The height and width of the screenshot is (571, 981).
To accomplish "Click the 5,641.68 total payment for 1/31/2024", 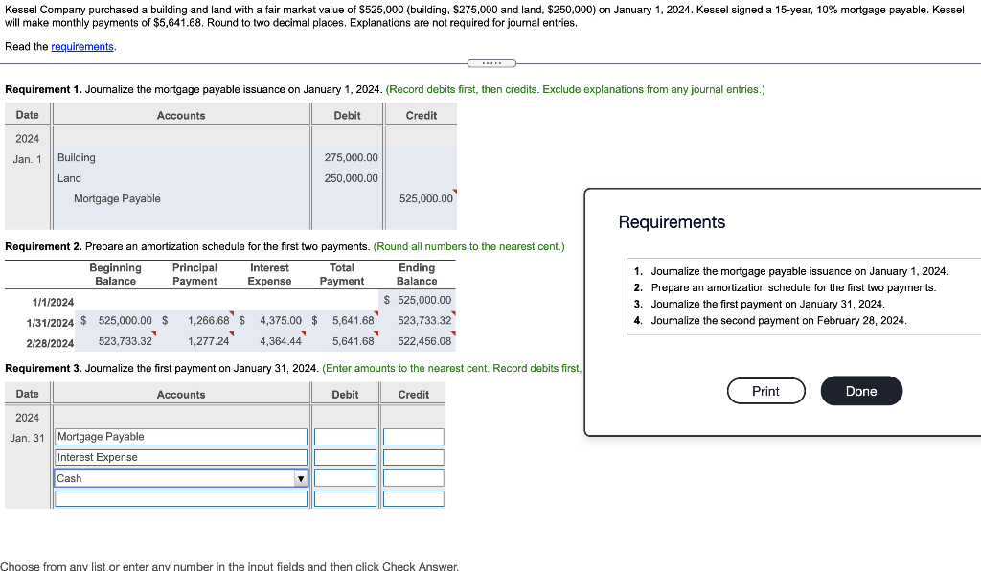I will (x=353, y=320).
